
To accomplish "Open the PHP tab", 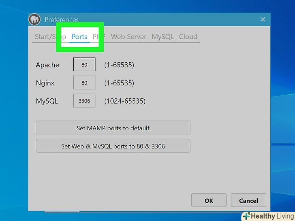I will click(x=99, y=37).
